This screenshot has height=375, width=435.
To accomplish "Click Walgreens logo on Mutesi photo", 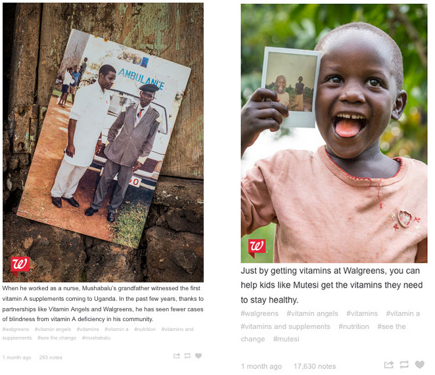I will 257,248.
